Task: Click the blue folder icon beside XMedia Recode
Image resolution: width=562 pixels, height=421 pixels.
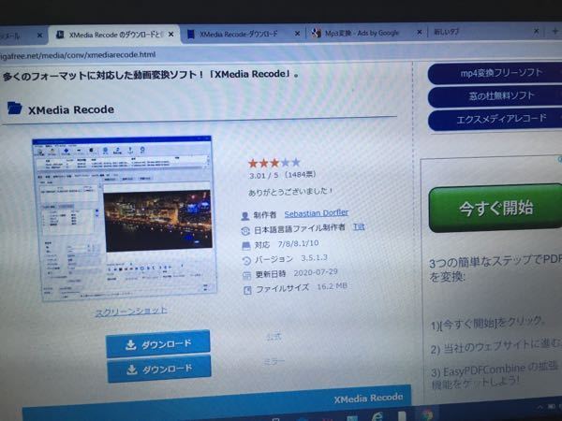Action: [x=15, y=109]
